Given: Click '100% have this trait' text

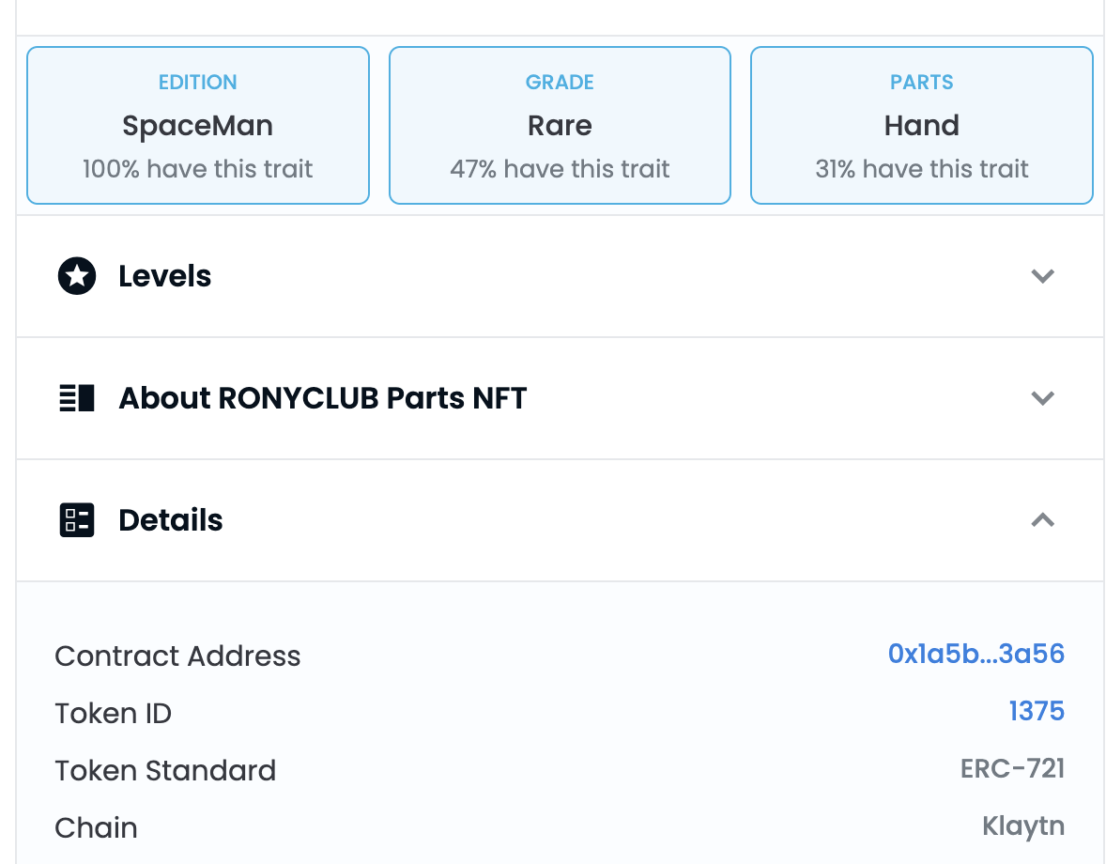Looking at the screenshot, I should pyautogui.click(x=197, y=168).
